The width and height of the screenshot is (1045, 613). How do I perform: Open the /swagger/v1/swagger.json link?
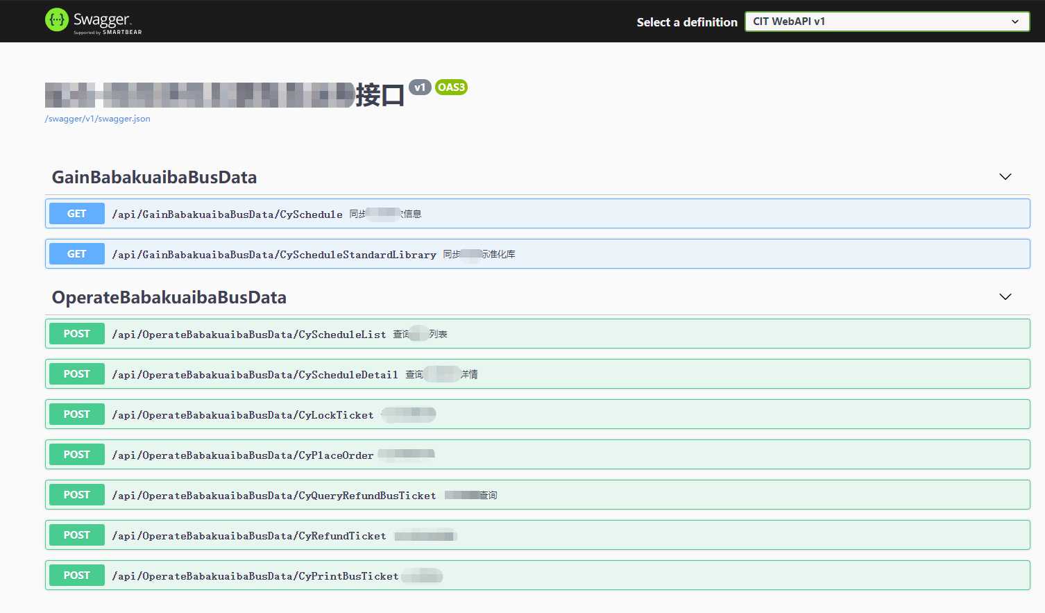pos(97,119)
